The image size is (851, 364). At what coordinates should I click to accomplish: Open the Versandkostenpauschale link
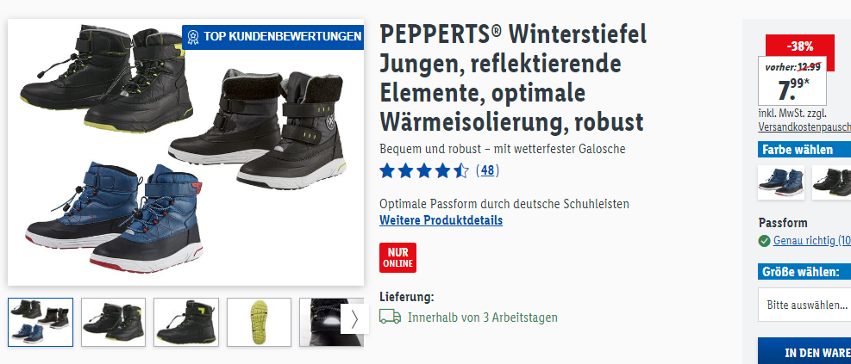[x=804, y=127]
